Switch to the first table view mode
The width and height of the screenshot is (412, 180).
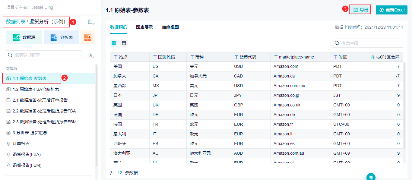click(x=114, y=43)
